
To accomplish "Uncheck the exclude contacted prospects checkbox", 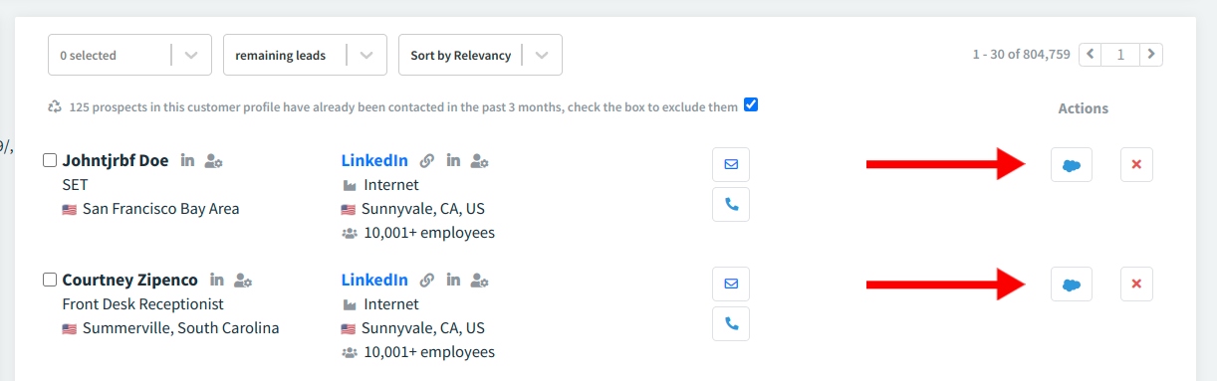I will (x=751, y=104).
